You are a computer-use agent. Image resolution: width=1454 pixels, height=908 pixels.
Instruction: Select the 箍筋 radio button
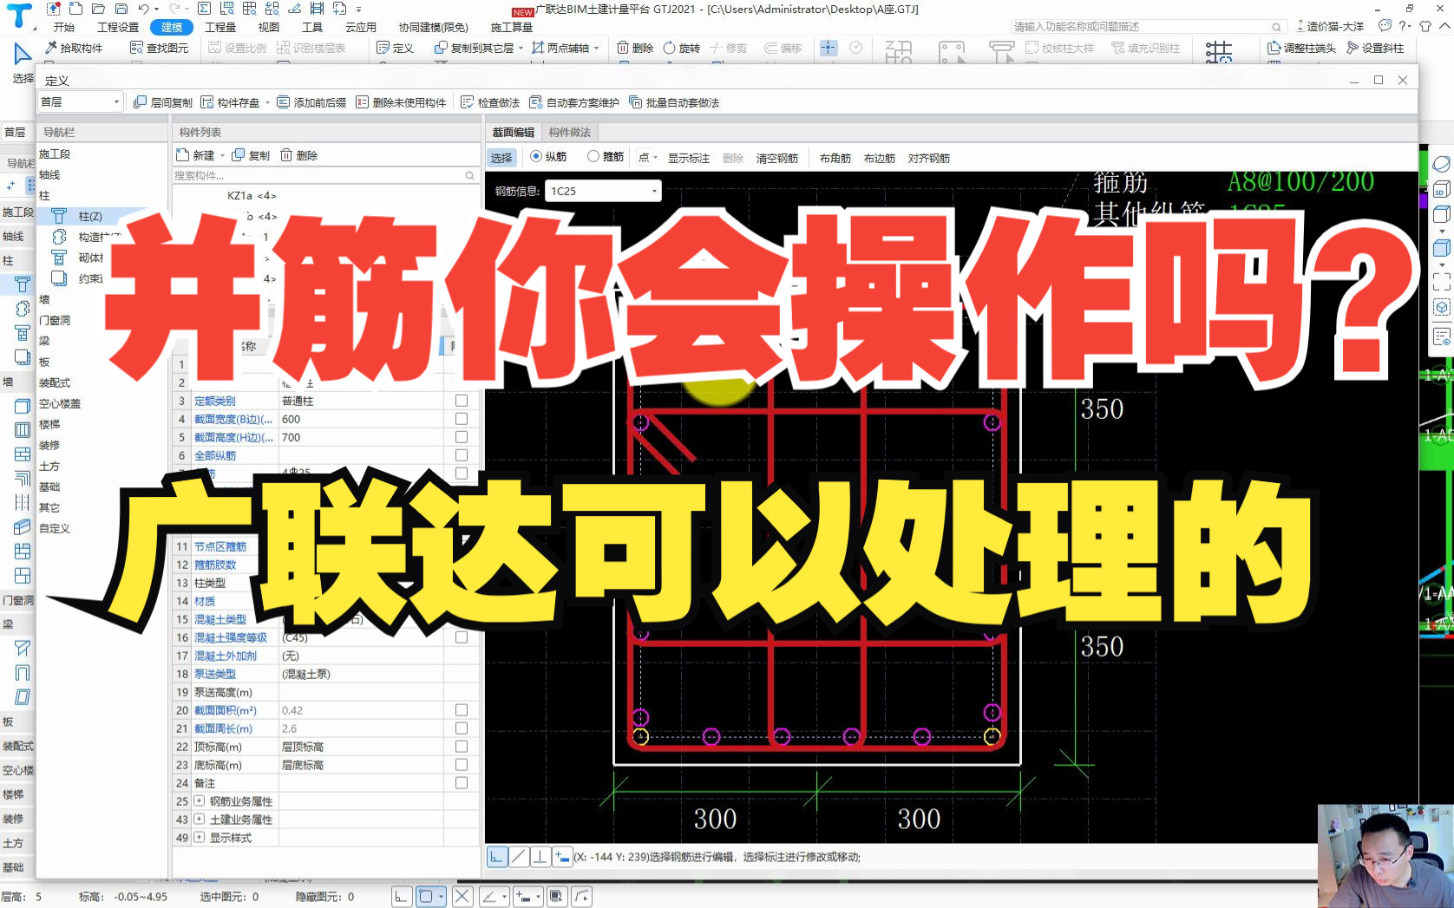click(x=593, y=157)
